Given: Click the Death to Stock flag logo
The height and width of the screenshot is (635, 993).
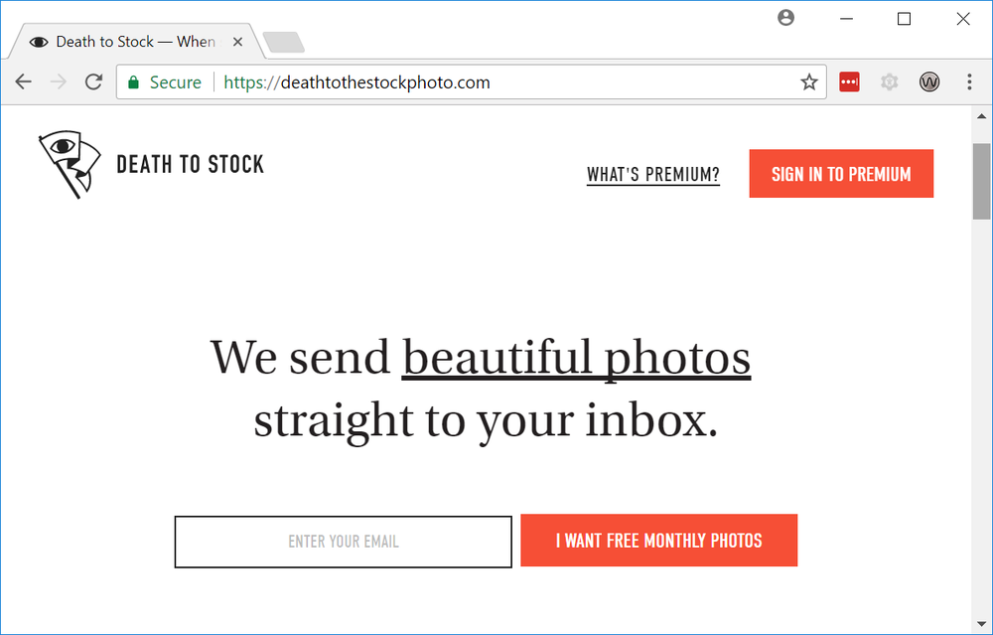Looking at the screenshot, I should point(70,165).
